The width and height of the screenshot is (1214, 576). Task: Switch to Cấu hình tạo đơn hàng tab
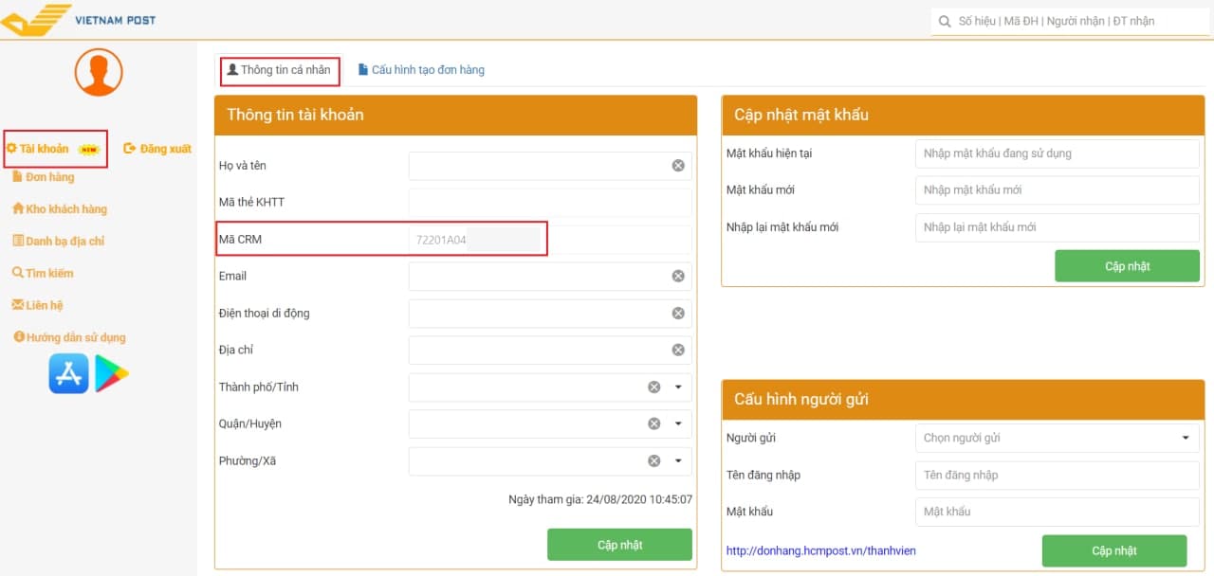pos(421,70)
